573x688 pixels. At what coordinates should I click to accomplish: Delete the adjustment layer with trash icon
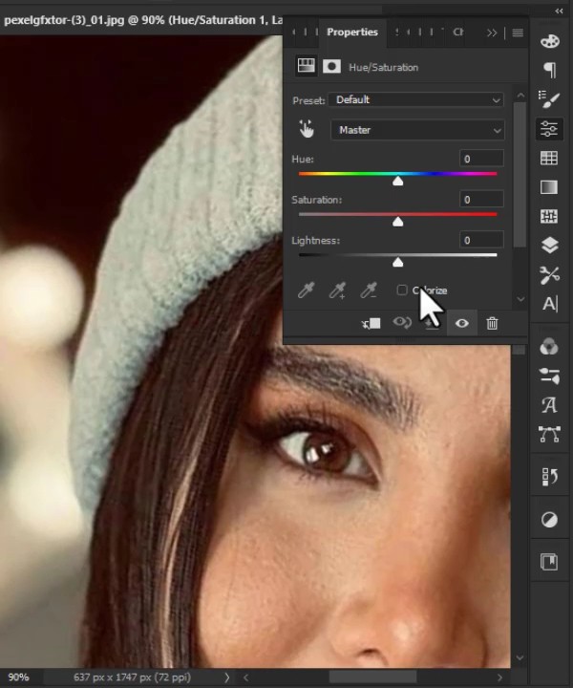click(x=492, y=323)
